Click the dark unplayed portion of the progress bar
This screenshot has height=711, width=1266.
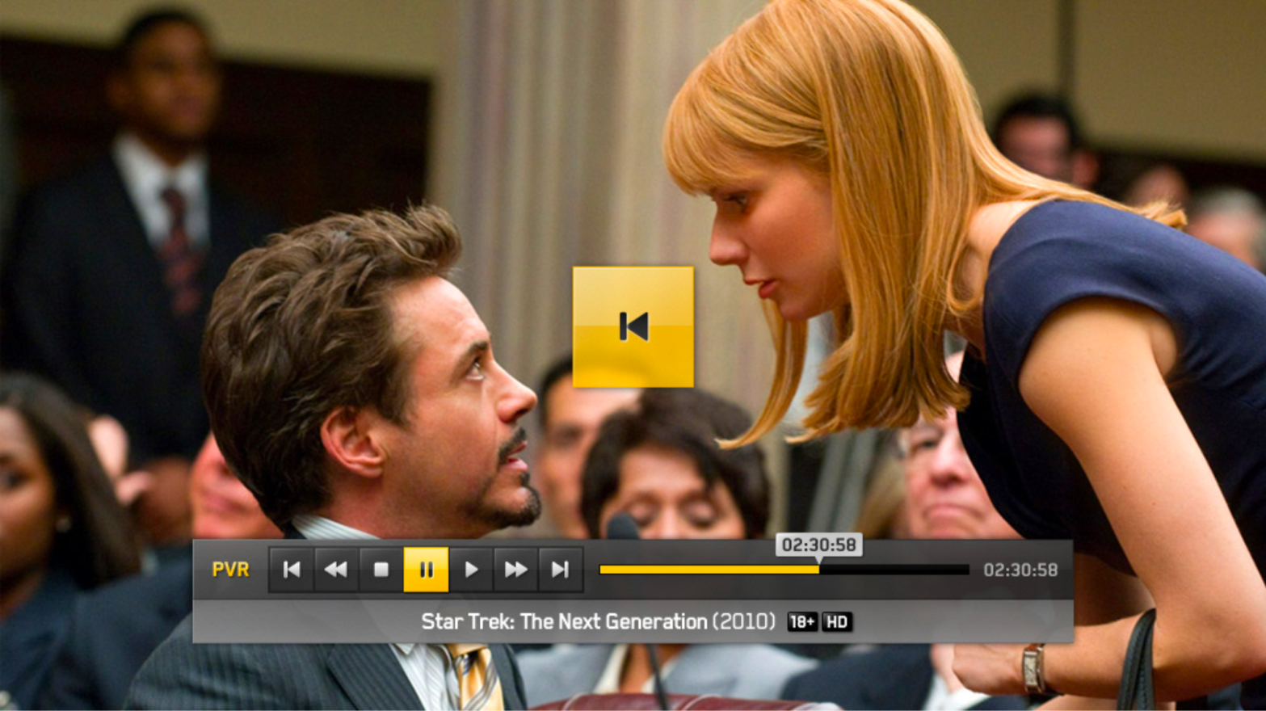click(894, 570)
